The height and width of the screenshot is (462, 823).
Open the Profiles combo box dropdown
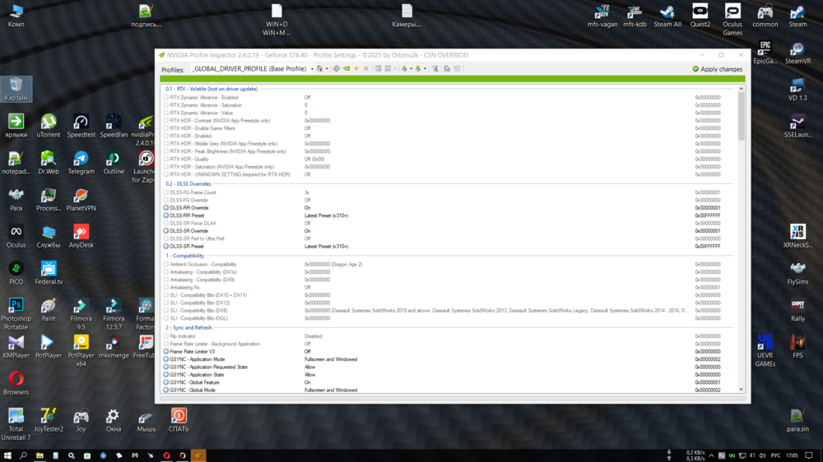(x=312, y=69)
